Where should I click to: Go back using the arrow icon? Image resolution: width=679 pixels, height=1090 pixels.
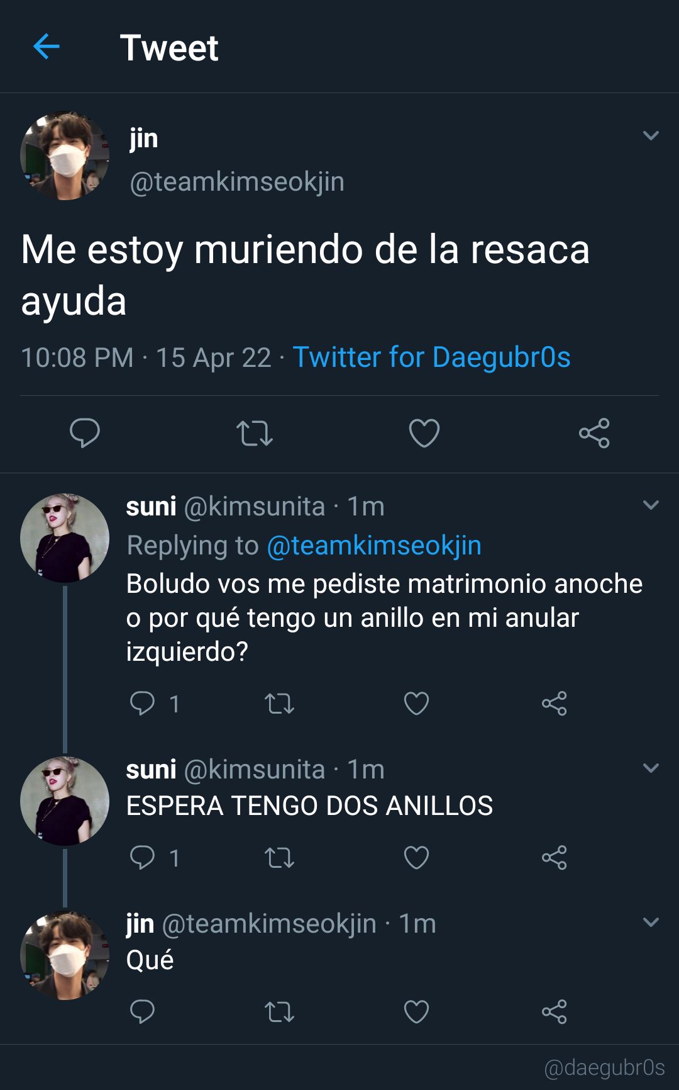click(46, 47)
